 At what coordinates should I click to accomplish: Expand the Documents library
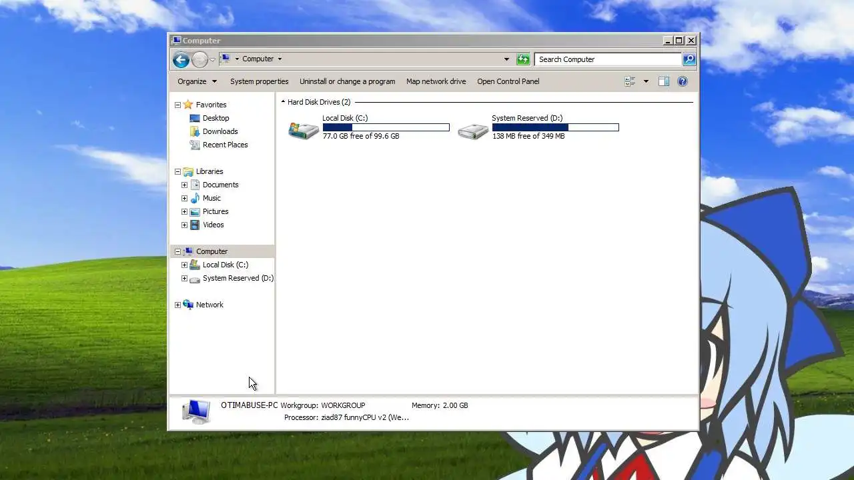[184, 185]
